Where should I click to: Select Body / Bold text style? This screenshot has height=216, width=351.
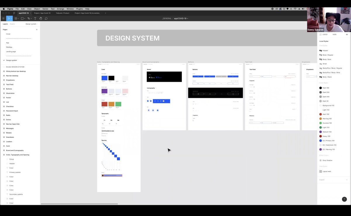[327, 59]
